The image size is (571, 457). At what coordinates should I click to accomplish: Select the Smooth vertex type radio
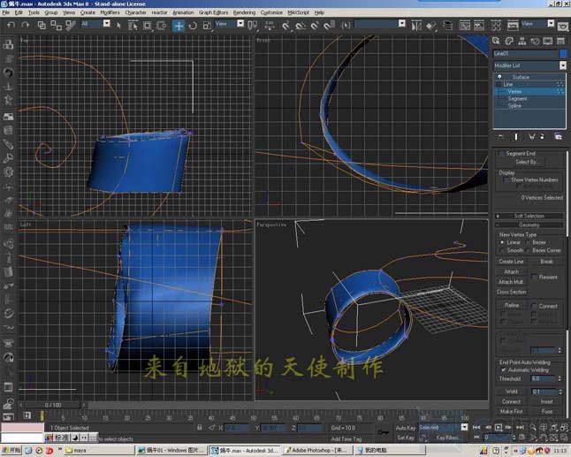tap(502, 250)
